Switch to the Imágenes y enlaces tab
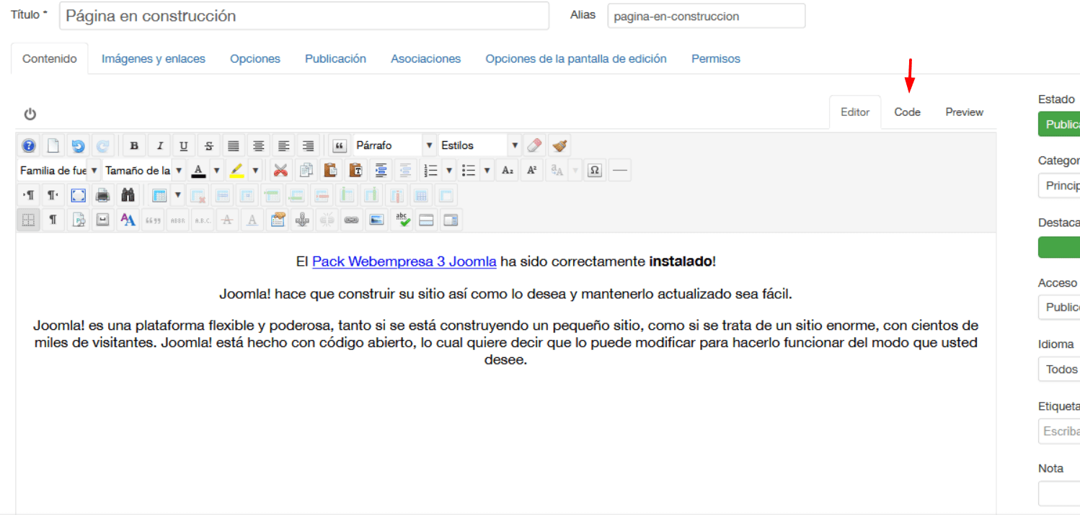 (154, 59)
